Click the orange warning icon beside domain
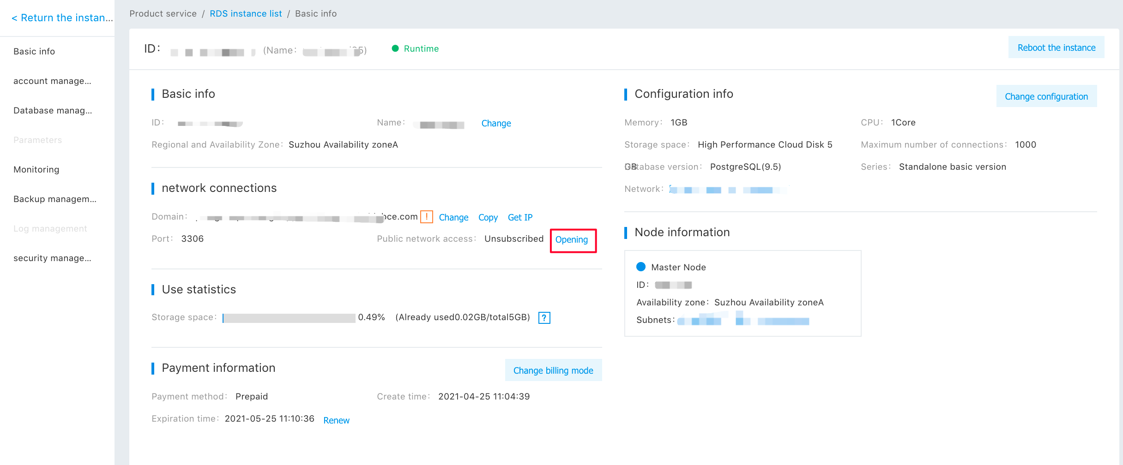This screenshot has height=465, width=1123. coord(426,217)
